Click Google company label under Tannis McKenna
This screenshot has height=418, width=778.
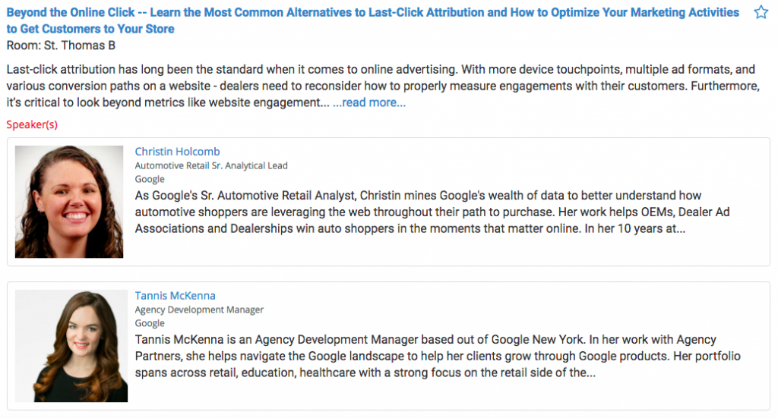pyautogui.click(x=150, y=323)
